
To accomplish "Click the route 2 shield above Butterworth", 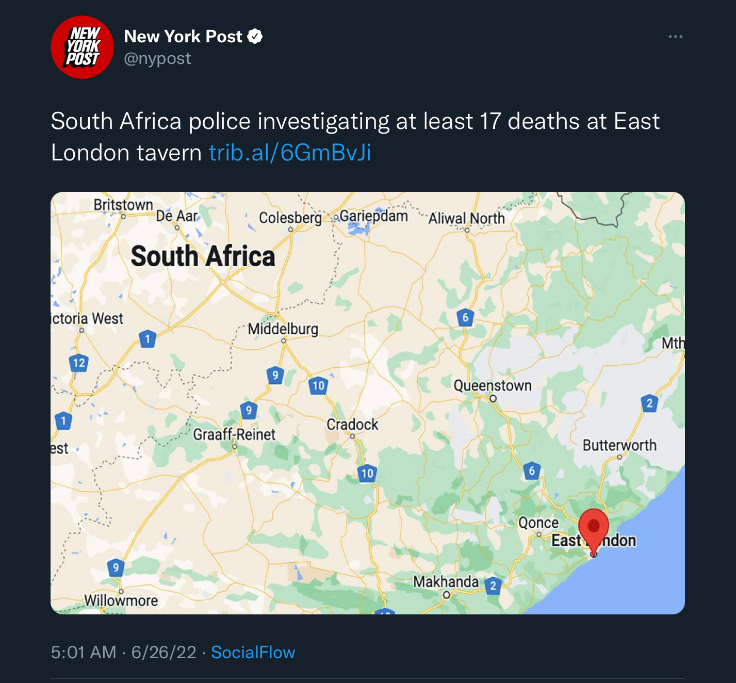I will tap(649, 403).
